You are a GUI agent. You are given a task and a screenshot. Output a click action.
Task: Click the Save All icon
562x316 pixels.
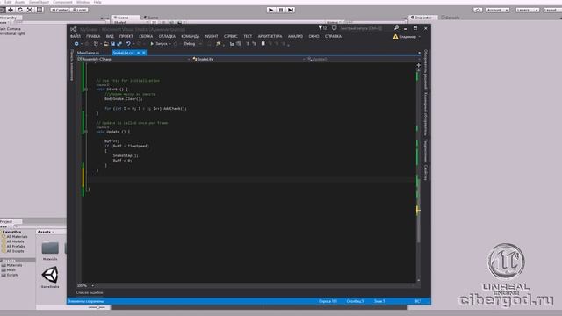(119, 44)
